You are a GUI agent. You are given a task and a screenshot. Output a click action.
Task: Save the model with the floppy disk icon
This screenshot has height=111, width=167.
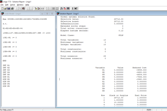[9, 9]
